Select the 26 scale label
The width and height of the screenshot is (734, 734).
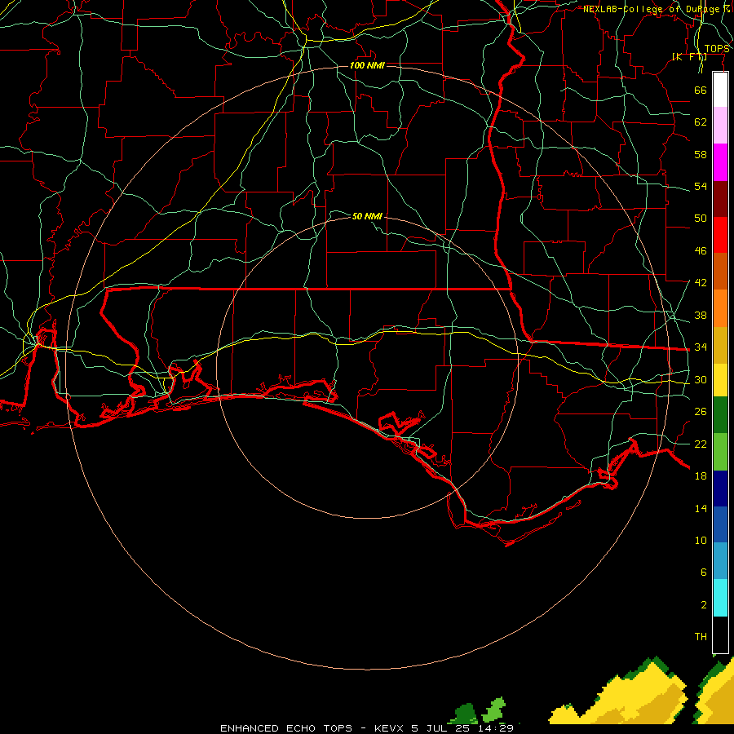[x=701, y=412]
